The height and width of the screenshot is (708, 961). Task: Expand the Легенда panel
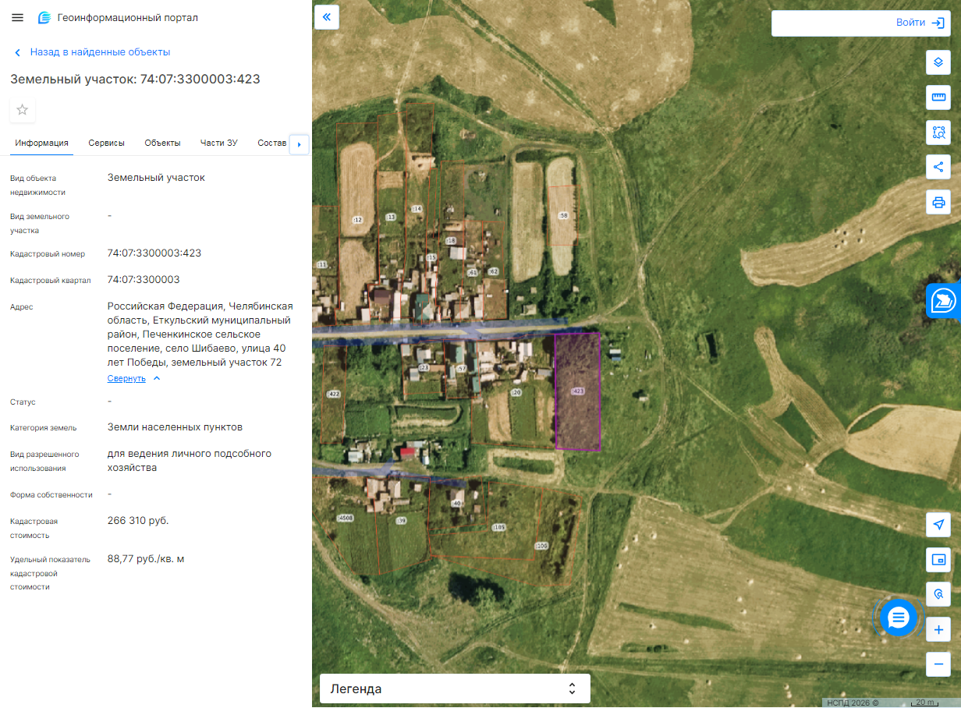pos(455,689)
